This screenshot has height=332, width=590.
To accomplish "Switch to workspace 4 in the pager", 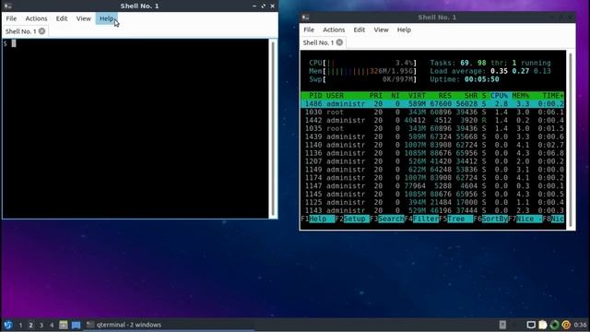I will point(52,325).
